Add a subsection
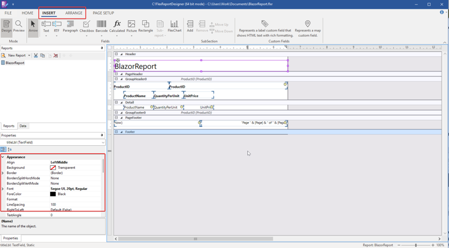Viewport: 449px width, 248px height. [190, 26]
